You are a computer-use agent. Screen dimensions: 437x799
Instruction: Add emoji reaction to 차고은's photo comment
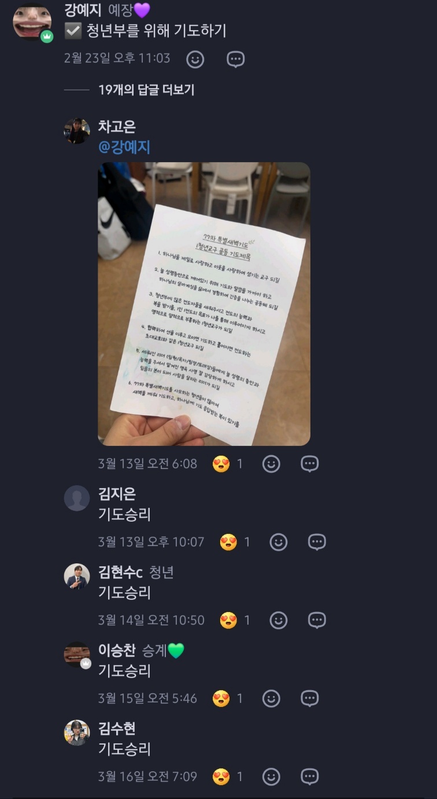pyautogui.click(x=271, y=464)
